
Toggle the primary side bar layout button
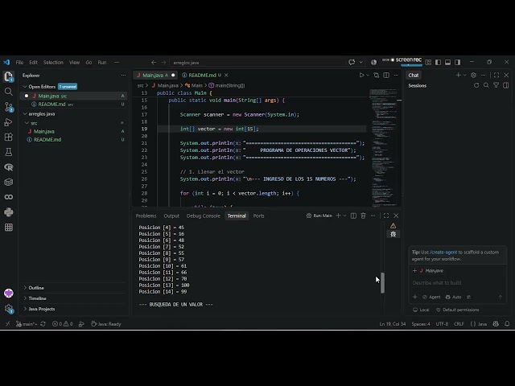[x=438, y=63]
